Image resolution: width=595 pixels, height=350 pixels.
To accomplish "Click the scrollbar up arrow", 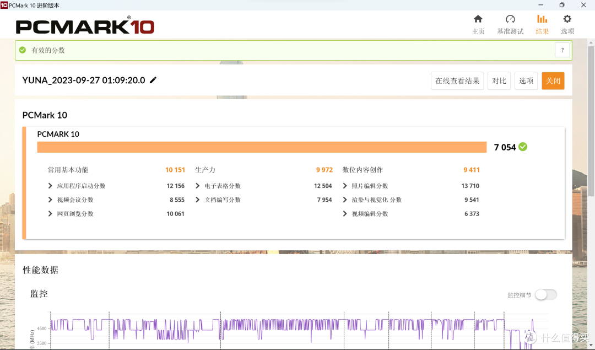I will pyautogui.click(x=591, y=42).
